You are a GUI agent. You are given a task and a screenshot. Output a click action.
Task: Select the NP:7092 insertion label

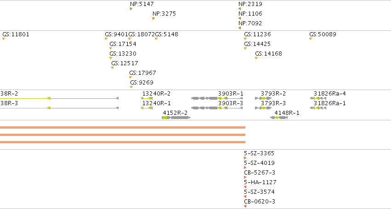pyautogui.click(x=250, y=23)
